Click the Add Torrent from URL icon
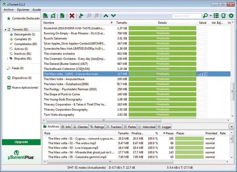 [x=53, y=16]
